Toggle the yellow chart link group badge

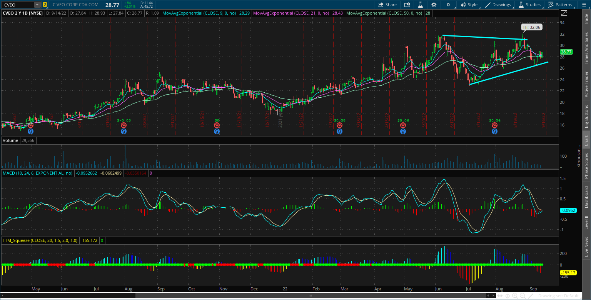coord(45,5)
